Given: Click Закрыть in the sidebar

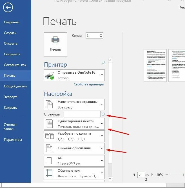Looking at the screenshot, I should tap(10, 108).
